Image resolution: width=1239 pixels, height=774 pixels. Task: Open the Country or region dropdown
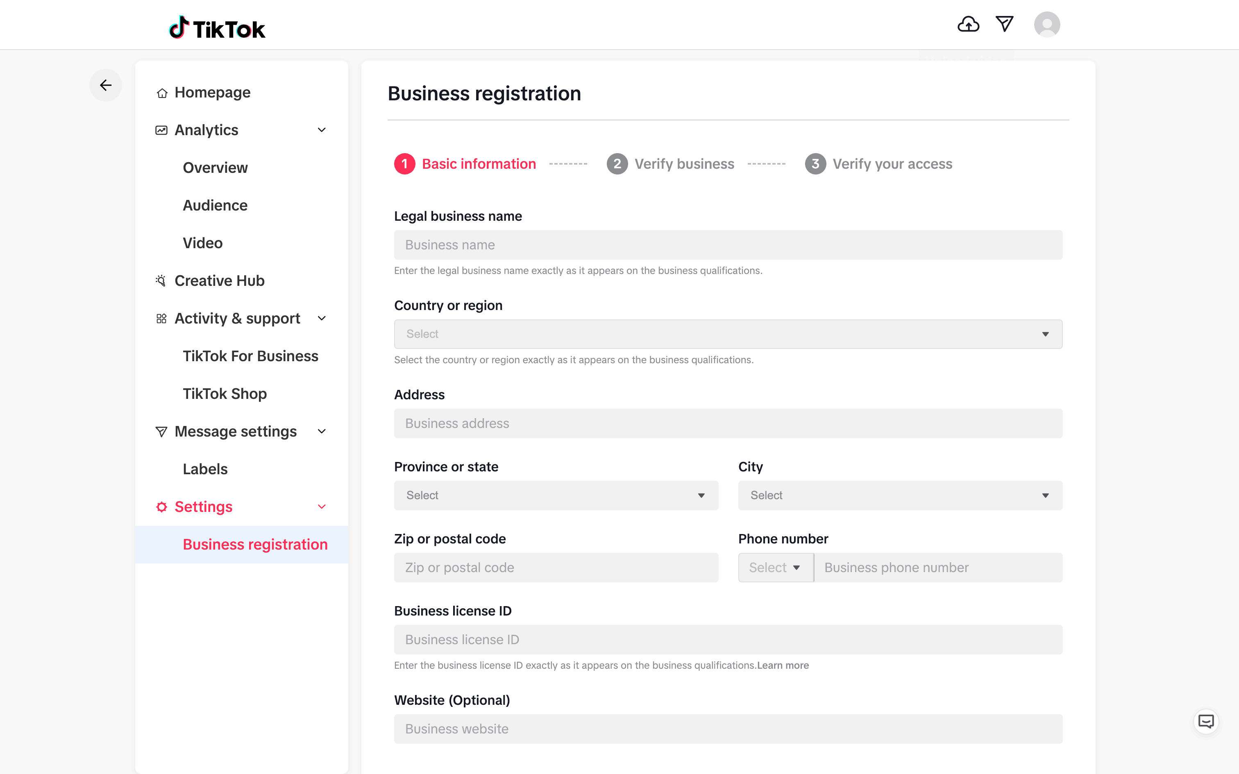click(728, 334)
